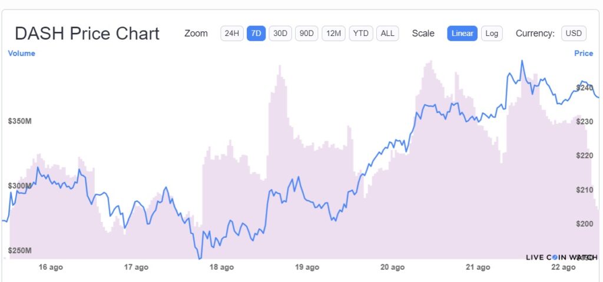Click the Live Coin Watch logo
Viewport: 603px width, 282px height.
point(562,257)
